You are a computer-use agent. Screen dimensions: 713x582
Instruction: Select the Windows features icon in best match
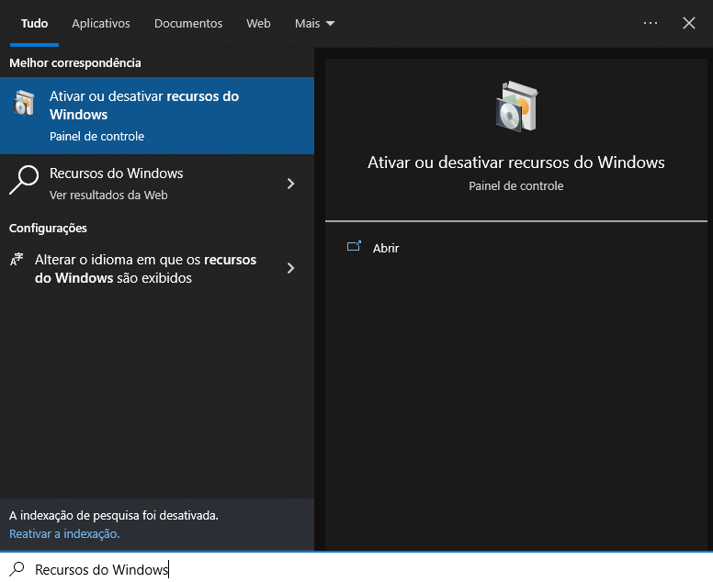click(24, 103)
